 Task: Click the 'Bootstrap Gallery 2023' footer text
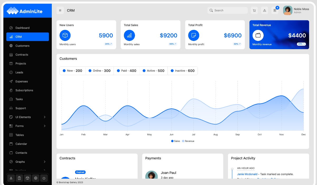click(70, 182)
